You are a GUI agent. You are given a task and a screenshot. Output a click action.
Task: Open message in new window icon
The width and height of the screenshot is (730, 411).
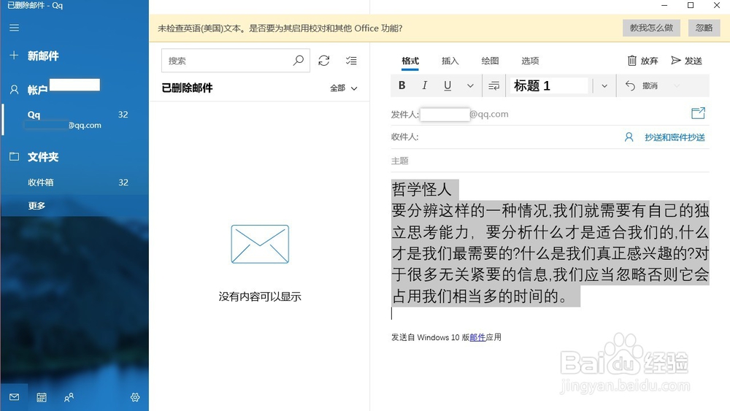[x=698, y=113]
